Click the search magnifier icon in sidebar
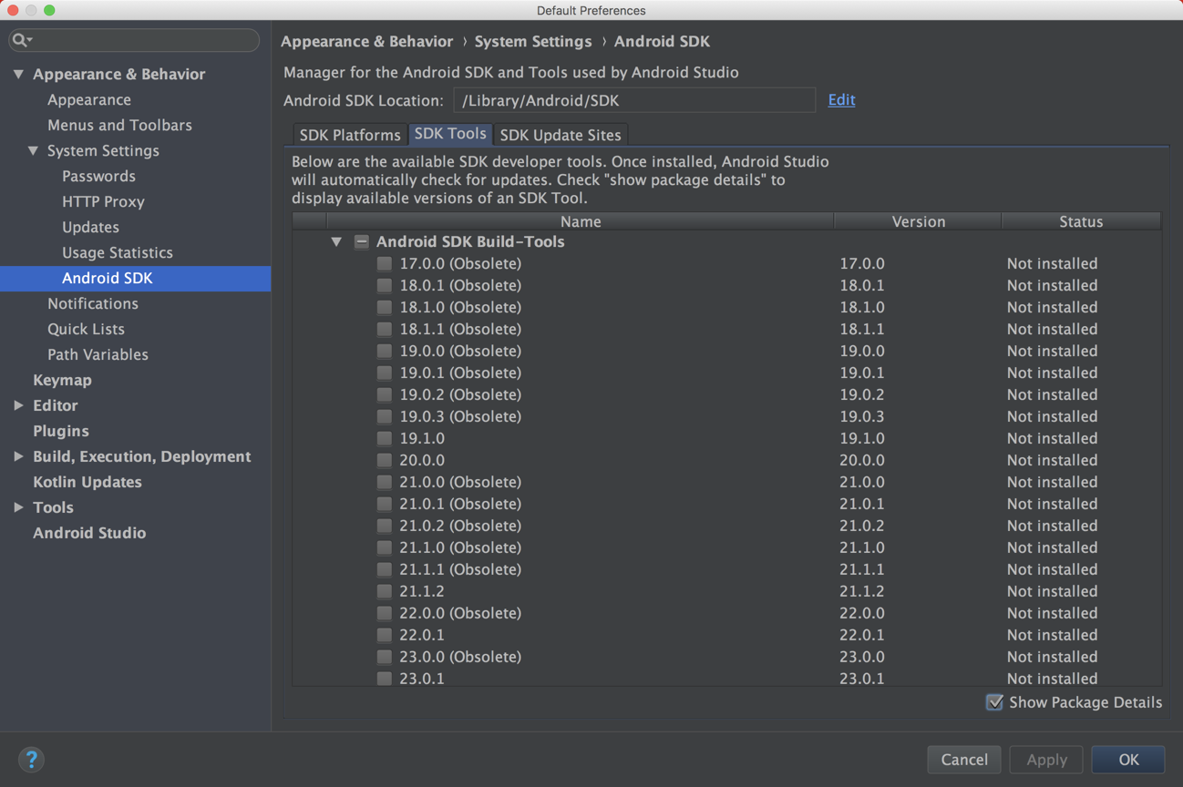Image resolution: width=1183 pixels, height=787 pixels. tap(21, 40)
